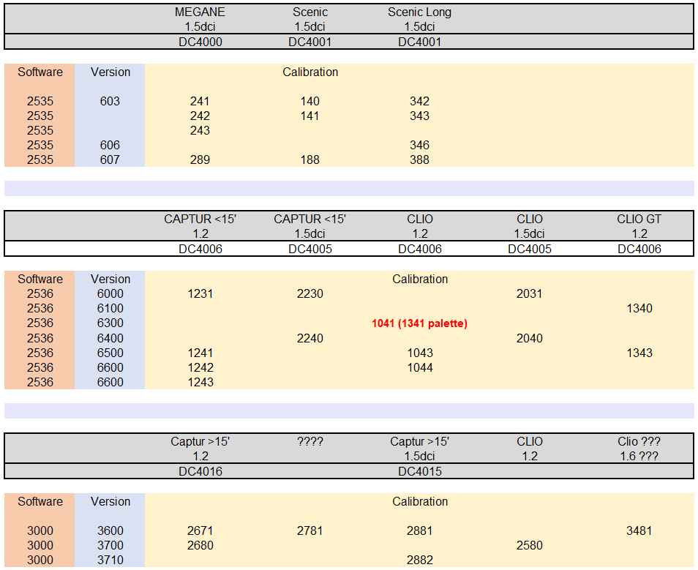Select version cell 6400
Screen dimensions: 698x570
tap(110, 339)
